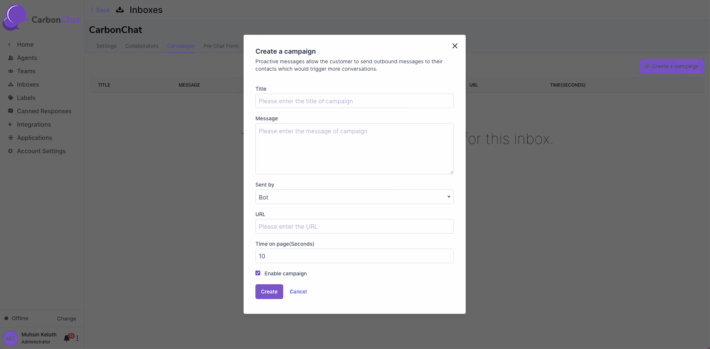Switch to the Settings tab
Viewport: 710px width, 349px height.
tap(106, 46)
